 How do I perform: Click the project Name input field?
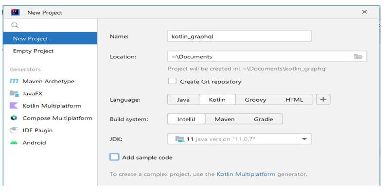point(239,36)
